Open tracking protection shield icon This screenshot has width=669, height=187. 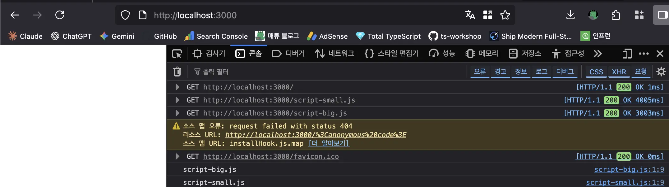tap(125, 15)
